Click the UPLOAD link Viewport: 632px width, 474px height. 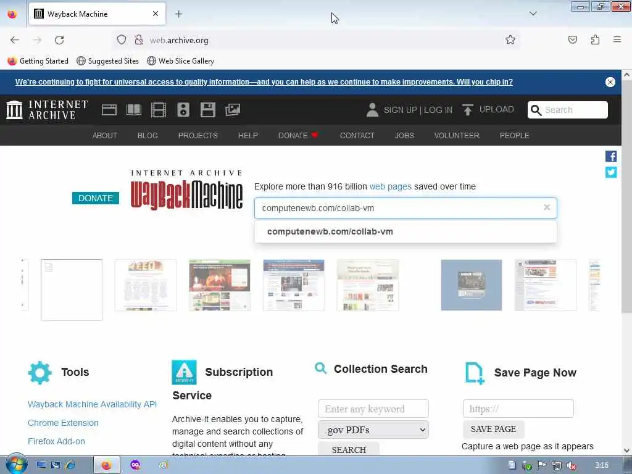[x=497, y=110]
